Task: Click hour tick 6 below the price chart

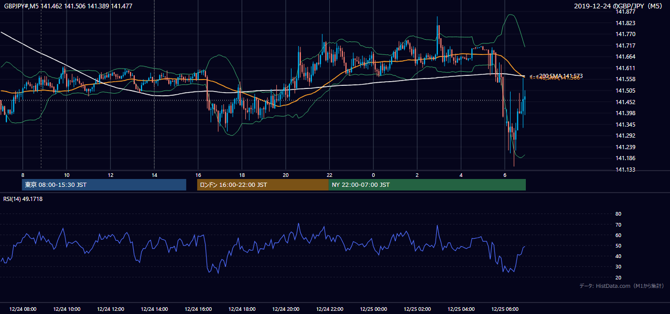Action: 505,175
